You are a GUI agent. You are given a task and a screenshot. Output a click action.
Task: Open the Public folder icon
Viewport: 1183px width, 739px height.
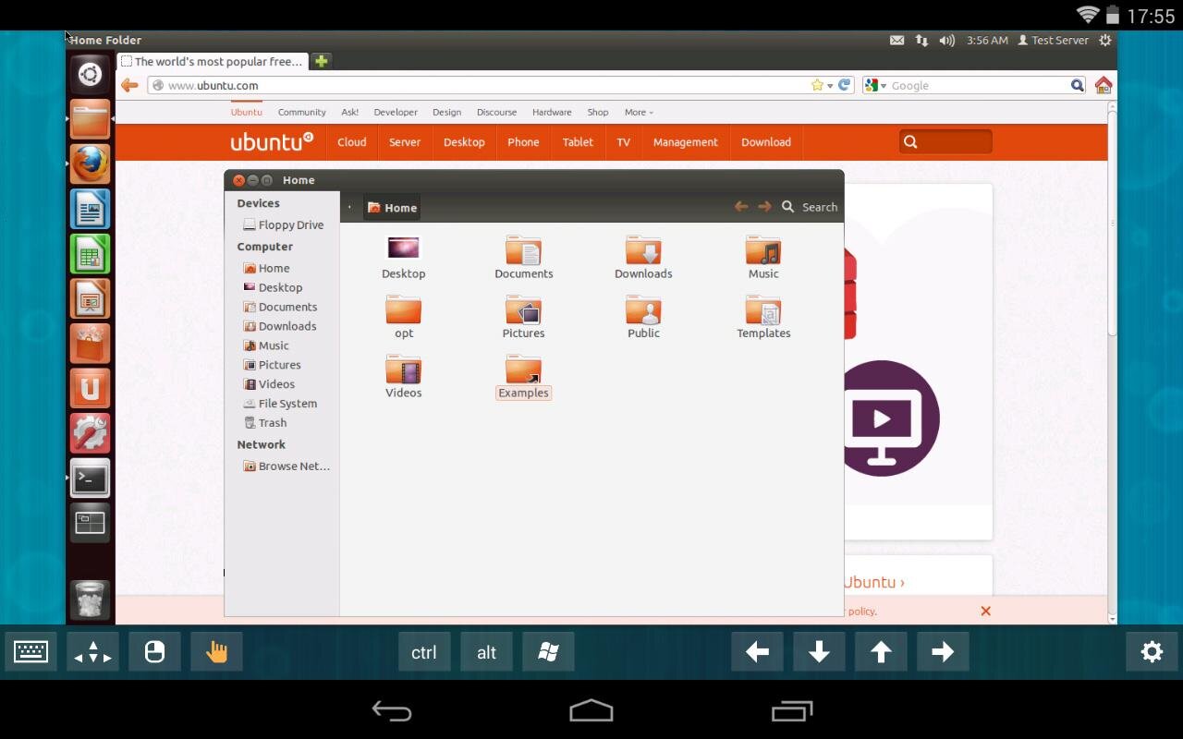643,309
